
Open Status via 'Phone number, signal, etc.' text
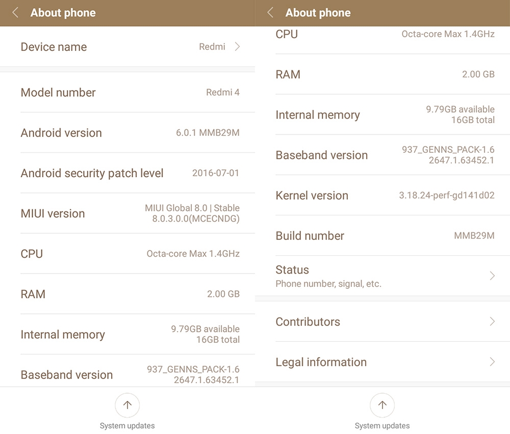tap(328, 284)
